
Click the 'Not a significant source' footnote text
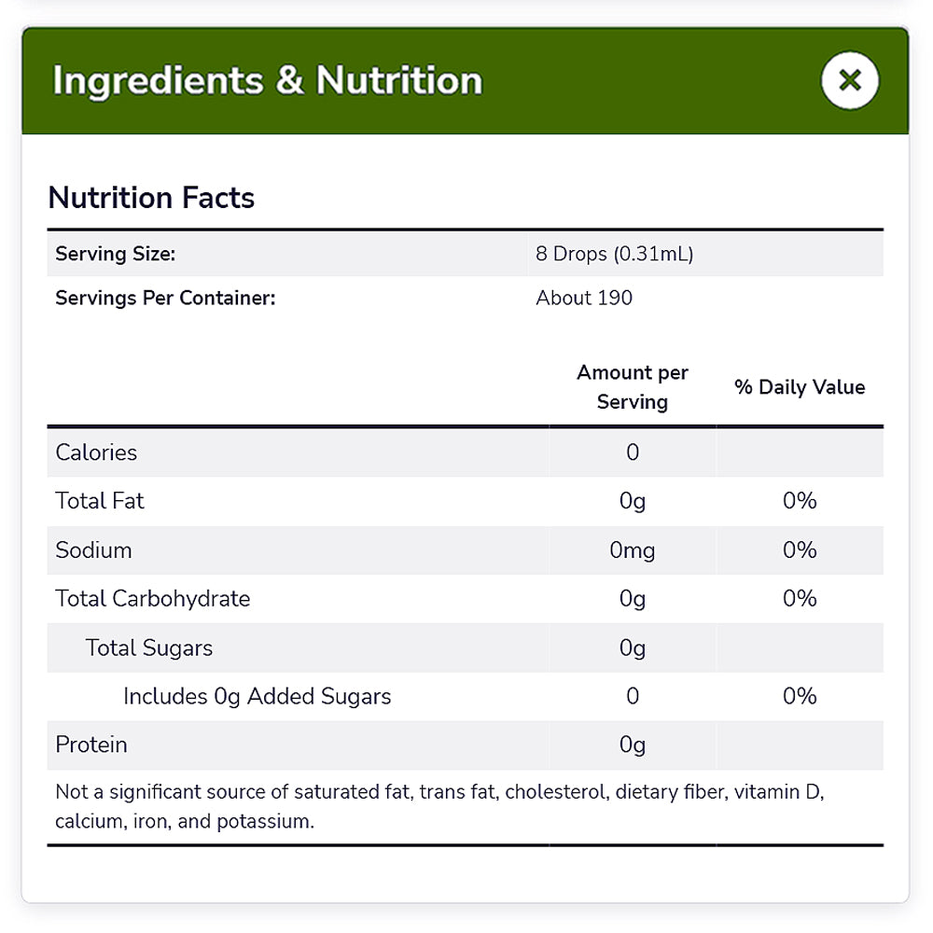[x=439, y=806]
